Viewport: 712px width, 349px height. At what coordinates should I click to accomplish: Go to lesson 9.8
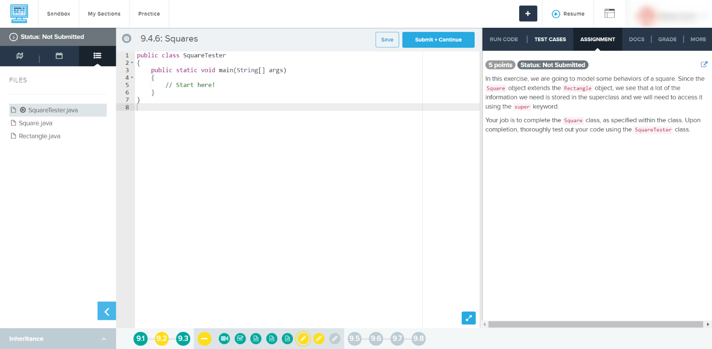pyautogui.click(x=419, y=339)
